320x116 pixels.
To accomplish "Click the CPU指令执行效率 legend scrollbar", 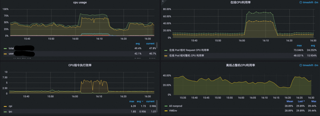I will click(157, 106).
